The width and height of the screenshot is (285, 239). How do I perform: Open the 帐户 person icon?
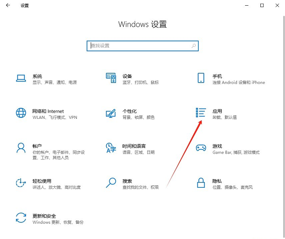click(21, 148)
